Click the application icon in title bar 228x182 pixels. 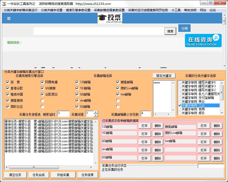(4, 4)
